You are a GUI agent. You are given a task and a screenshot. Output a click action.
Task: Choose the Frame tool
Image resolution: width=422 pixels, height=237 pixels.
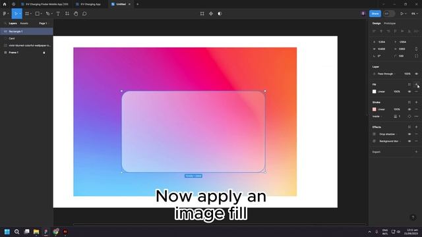coord(27,14)
